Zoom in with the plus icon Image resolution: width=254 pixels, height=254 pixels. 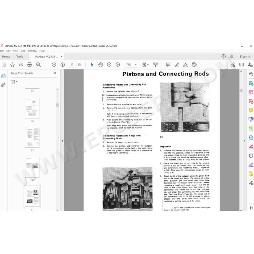118,65
